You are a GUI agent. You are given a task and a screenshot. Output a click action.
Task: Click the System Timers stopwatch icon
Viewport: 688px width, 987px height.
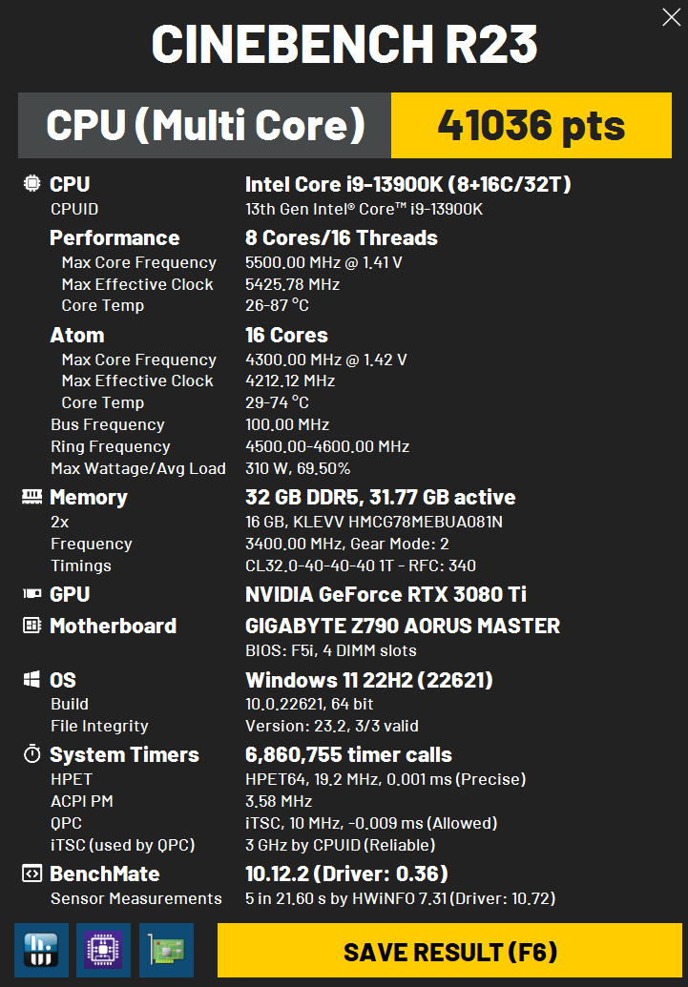(31, 754)
